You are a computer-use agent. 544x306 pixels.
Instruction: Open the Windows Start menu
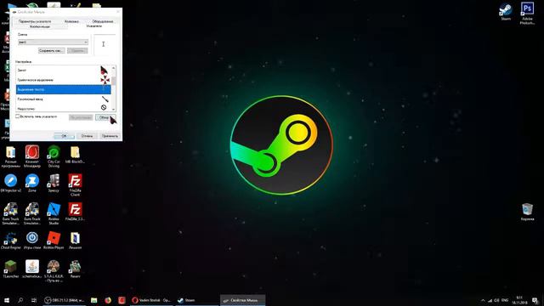tap(6, 300)
